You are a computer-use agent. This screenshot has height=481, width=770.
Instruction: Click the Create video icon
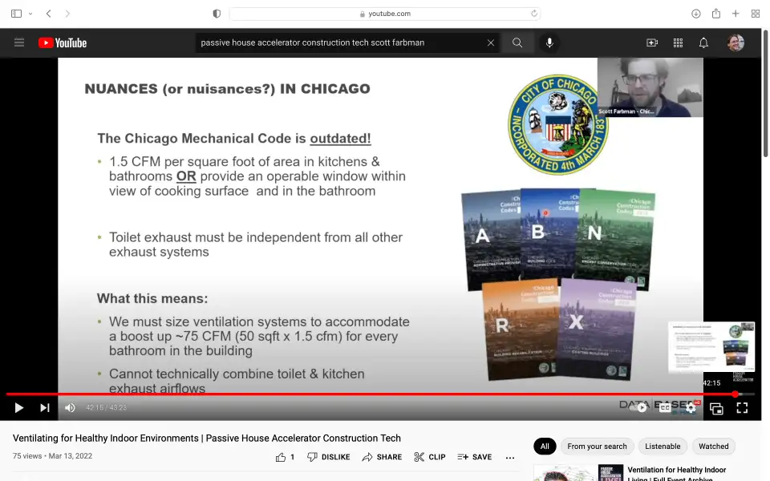[x=652, y=43]
